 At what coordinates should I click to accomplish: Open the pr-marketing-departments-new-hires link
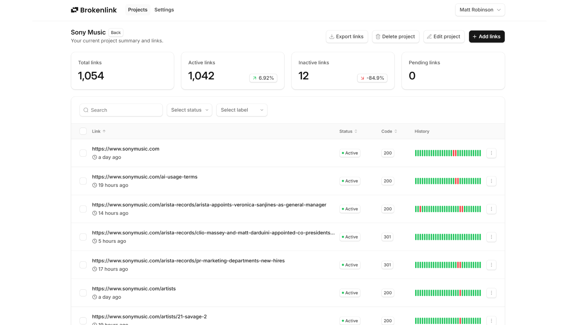pyautogui.click(x=188, y=261)
